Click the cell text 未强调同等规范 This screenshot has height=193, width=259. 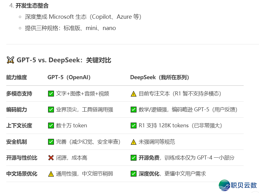(157, 142)
